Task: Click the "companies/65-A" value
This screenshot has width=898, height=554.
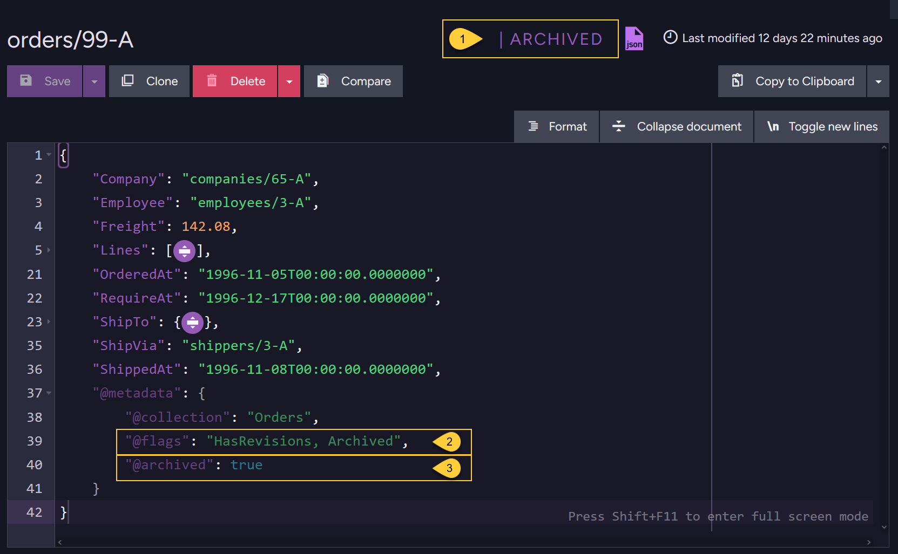Action: [x=246, y=179]
